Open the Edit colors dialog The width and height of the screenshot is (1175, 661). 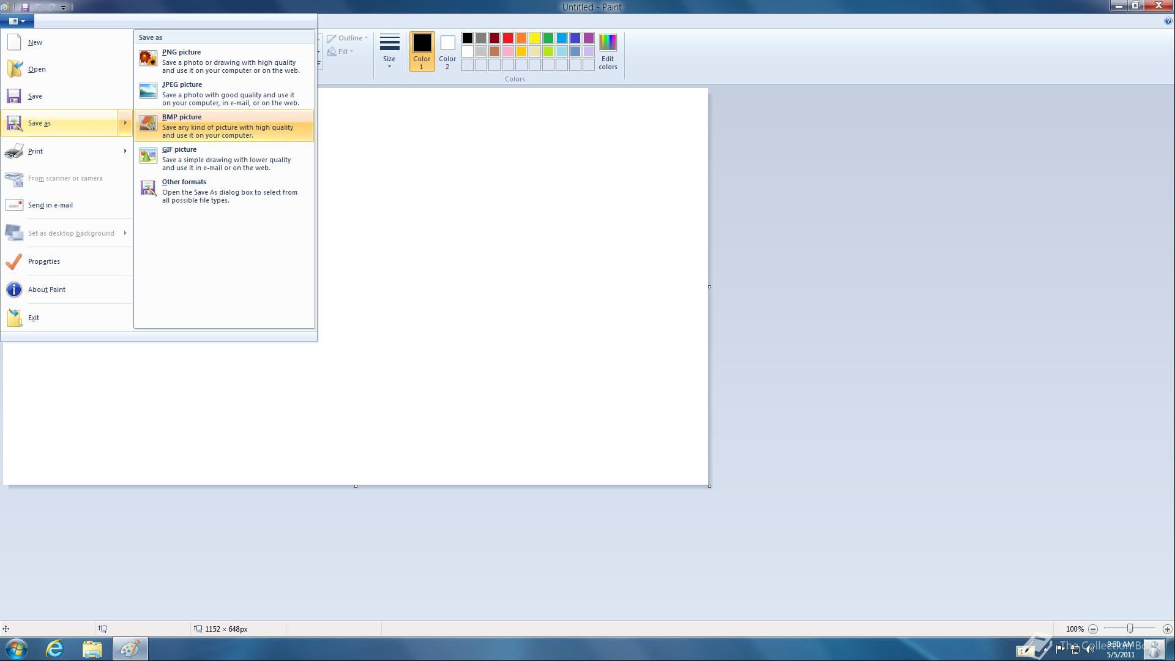pyautogui.click(x=608, y=51)
